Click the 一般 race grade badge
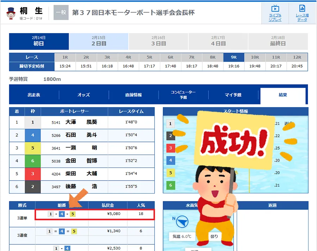 click(x=61, y=13)
